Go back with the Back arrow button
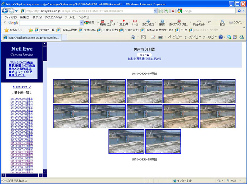 click(x=5, y=11)
